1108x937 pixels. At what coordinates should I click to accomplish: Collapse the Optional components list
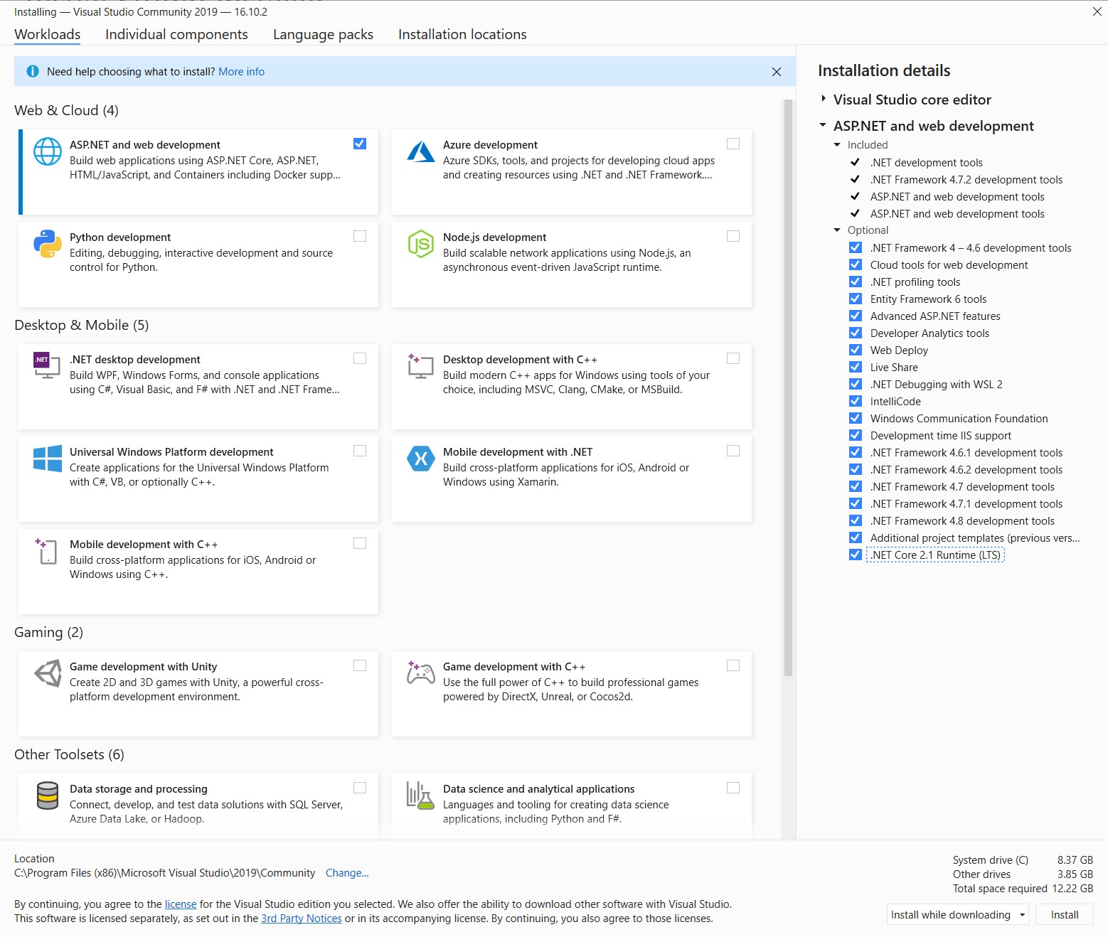point(837,230)
